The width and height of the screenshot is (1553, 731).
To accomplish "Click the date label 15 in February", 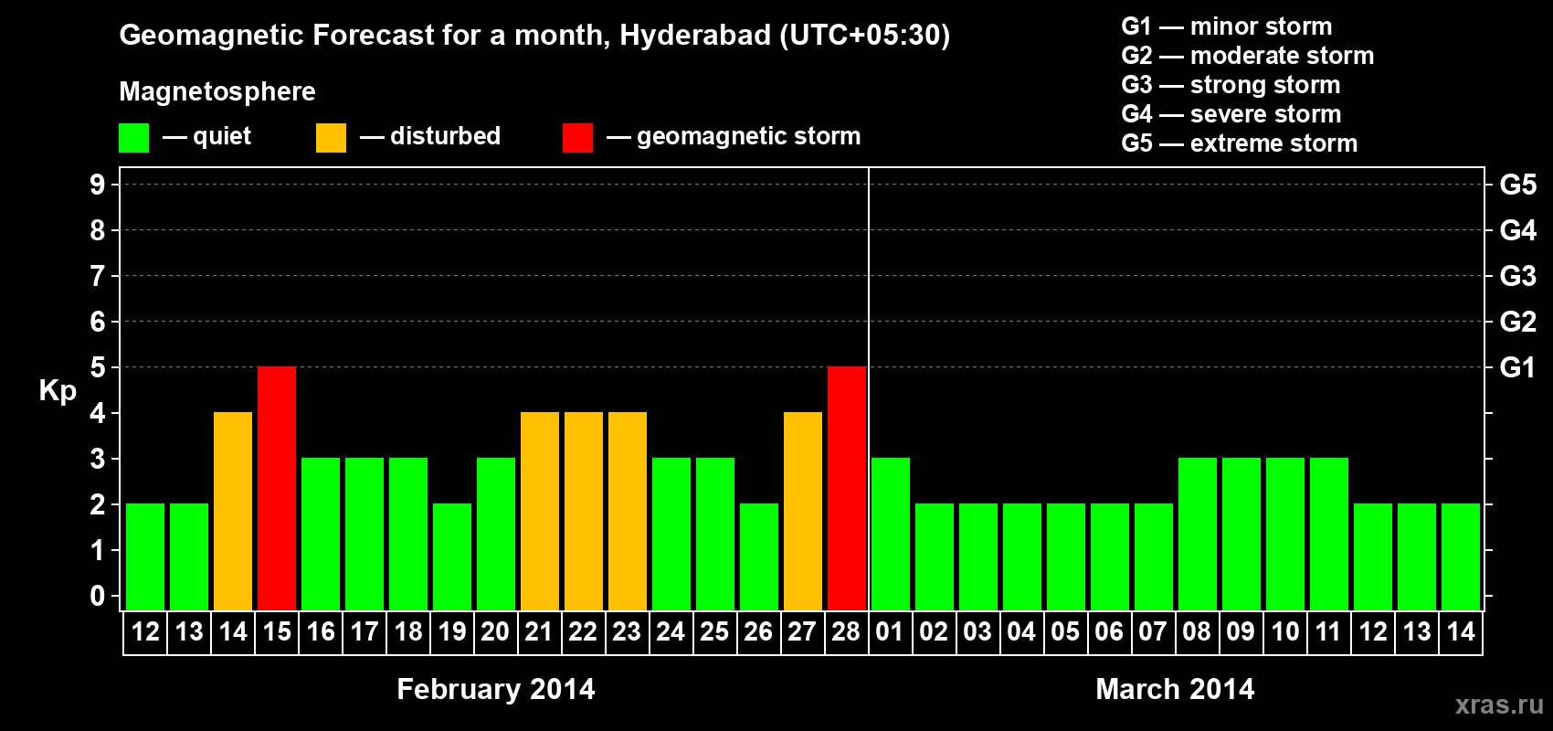I will pyautogui.click(x=277, y=632).
